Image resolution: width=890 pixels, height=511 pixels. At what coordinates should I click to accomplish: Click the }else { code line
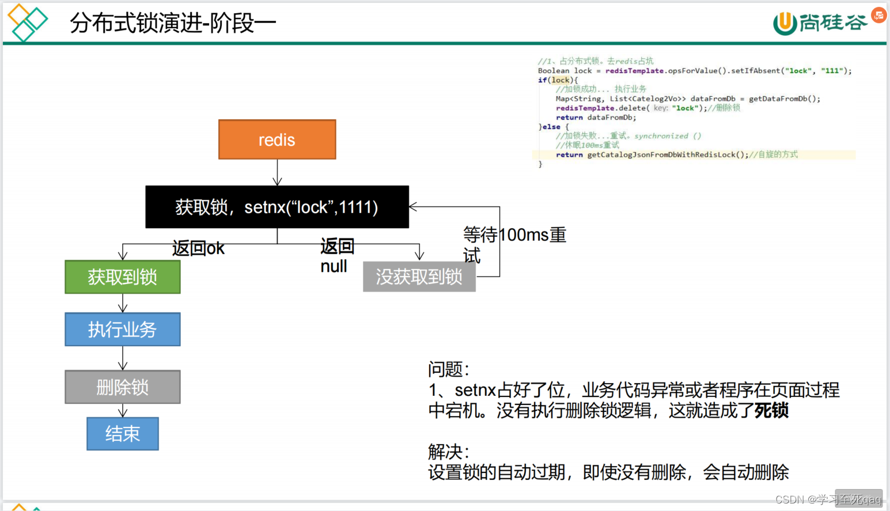coord(553,127)
